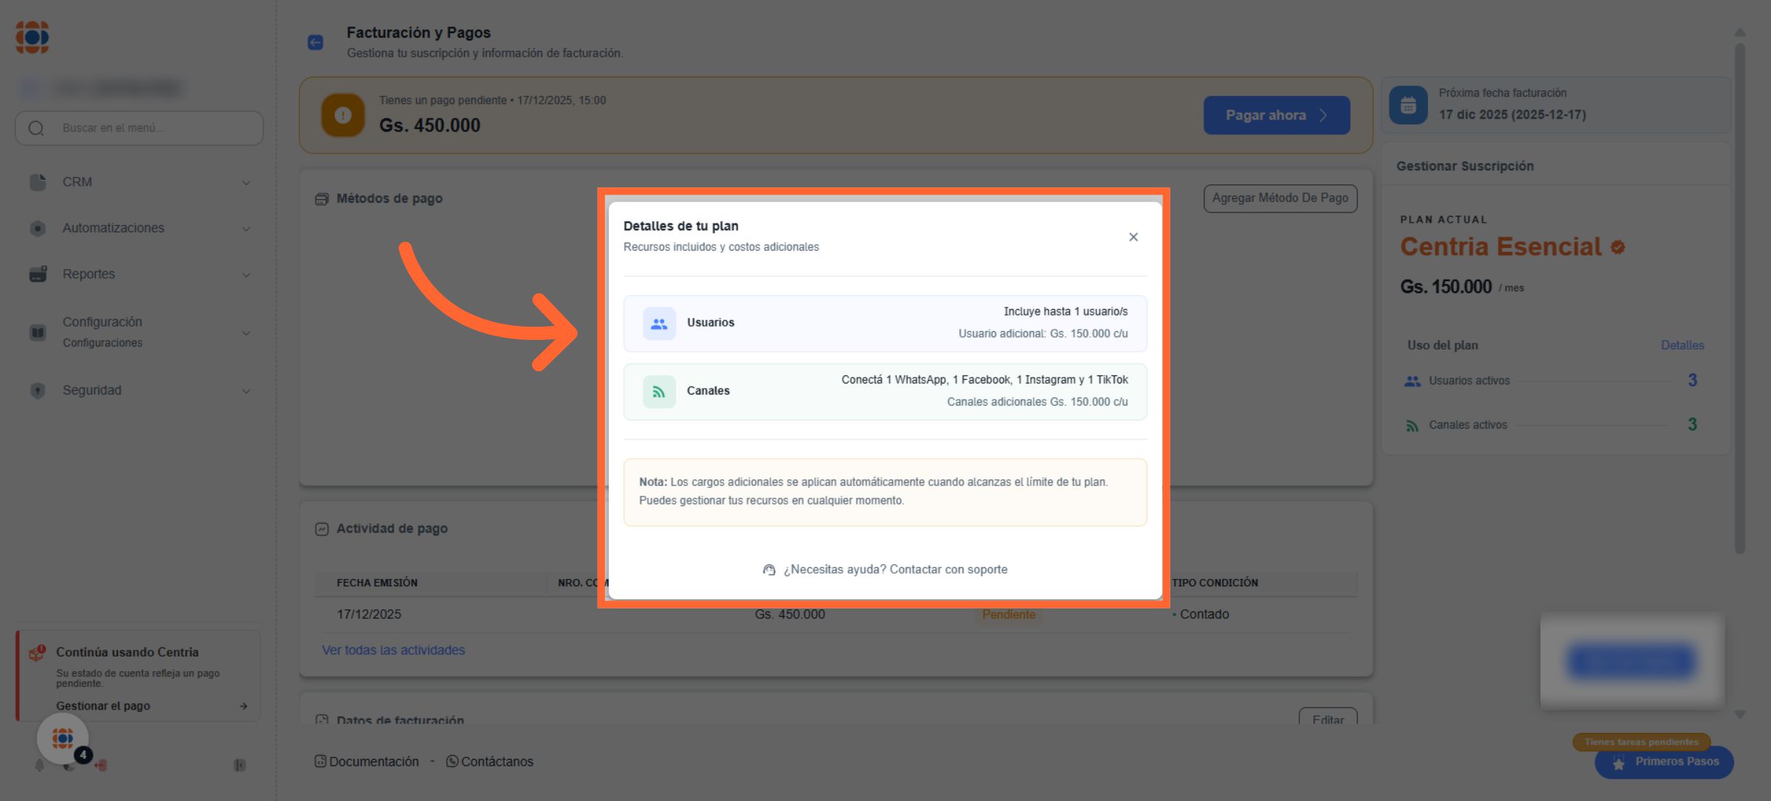Screen dimensions: 1771x801
Task: Click Contactar con soporte link
Action: coord(948,569)
